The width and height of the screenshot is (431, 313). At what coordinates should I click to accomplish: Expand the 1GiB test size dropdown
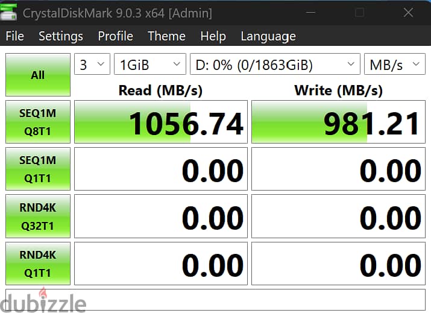(x=150, y=64)
